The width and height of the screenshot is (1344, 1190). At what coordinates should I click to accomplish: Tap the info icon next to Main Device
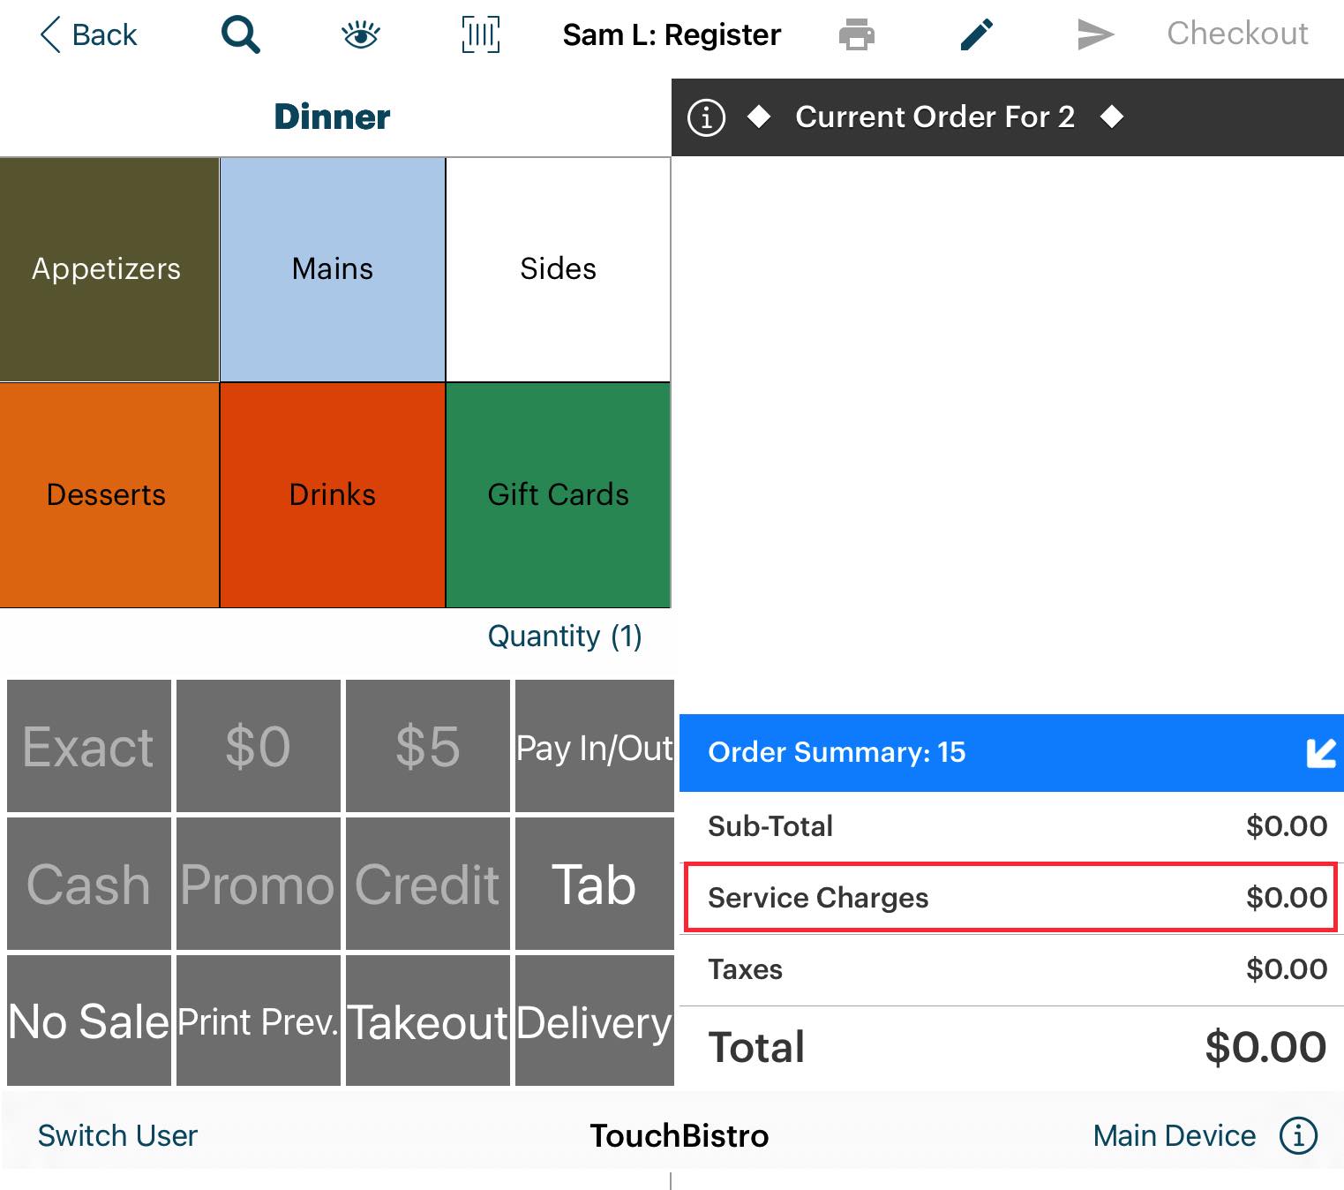point(1298,1136)
